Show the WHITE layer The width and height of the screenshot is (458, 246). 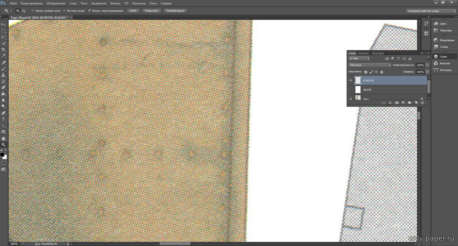point(351,90)
